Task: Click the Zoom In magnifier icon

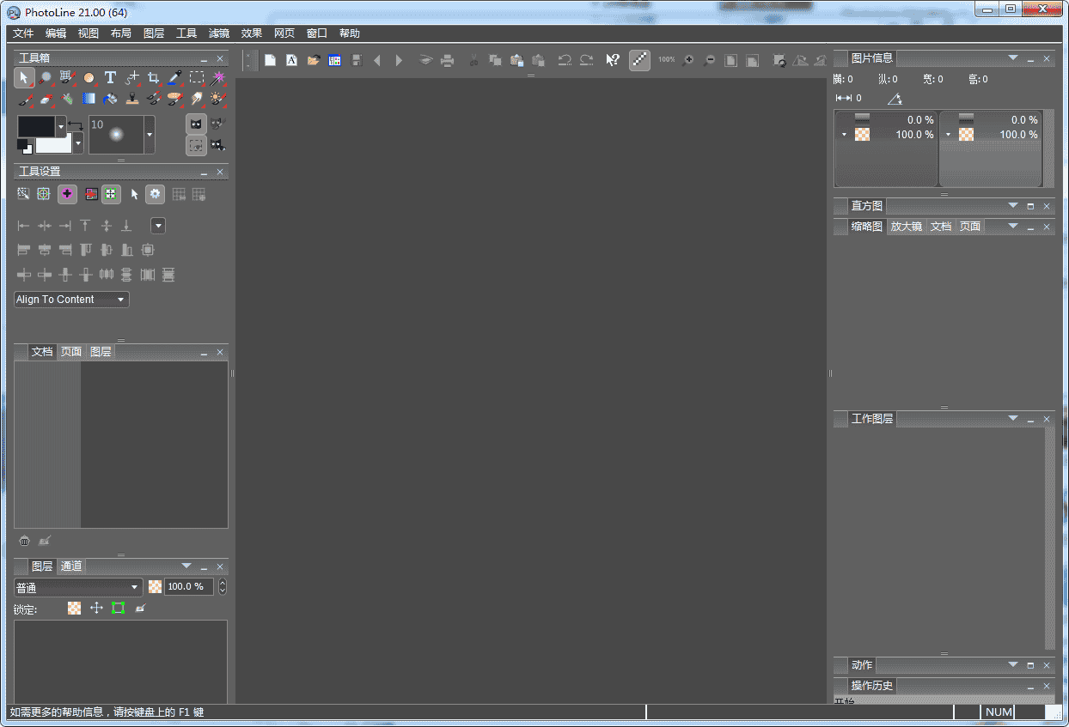Action: point(687,60)
